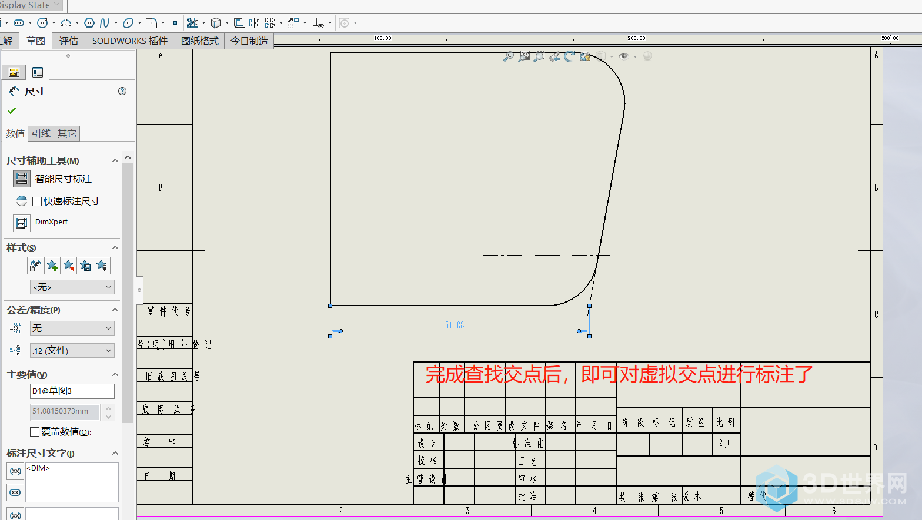The height and width of the screenshot is (520, 922).
Task: Select the move entities tool
Action: click(x=293, y=23)
